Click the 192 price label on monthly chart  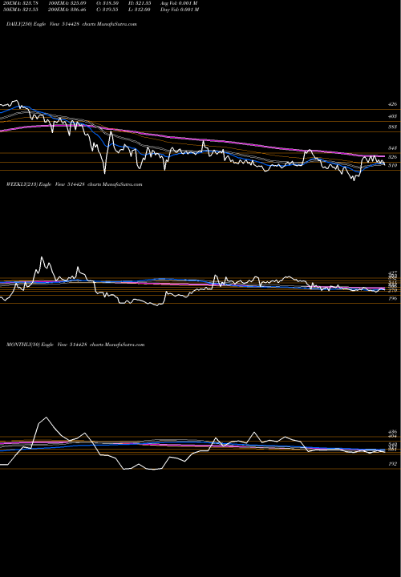(x=392, y=464)
